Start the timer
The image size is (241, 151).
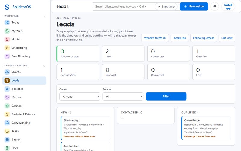pos(167,6)
